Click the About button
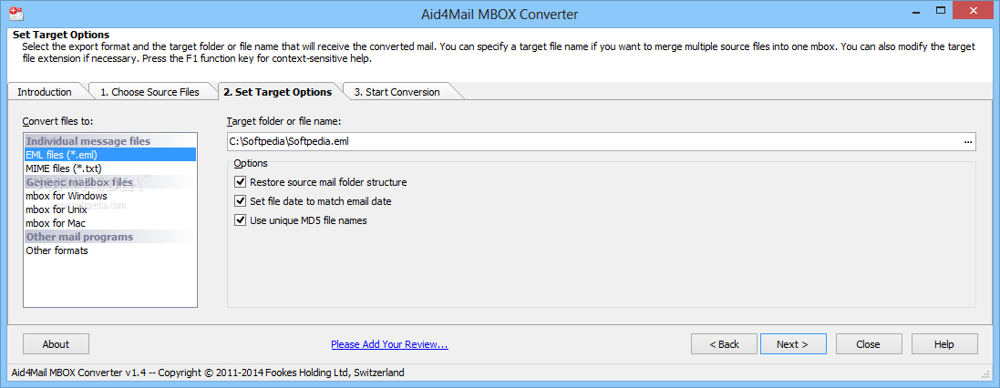The image size is (1000, 388). (x=57, y=344)
